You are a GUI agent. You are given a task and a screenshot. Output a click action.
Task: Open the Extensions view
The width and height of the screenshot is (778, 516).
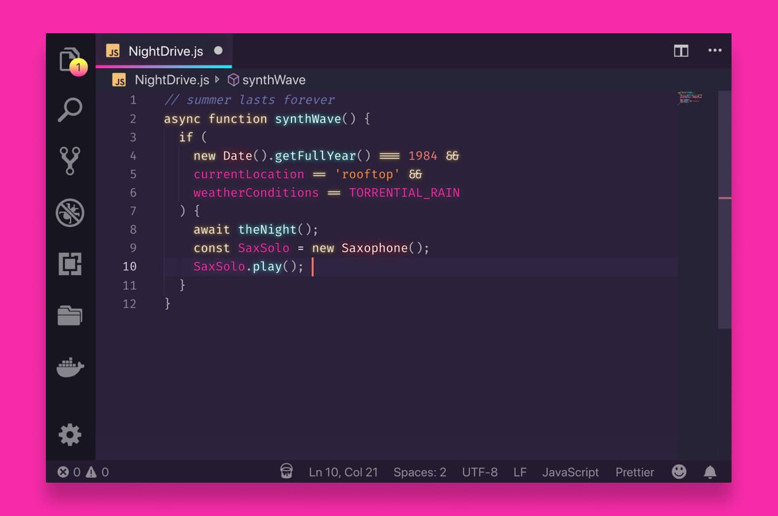[x=70, y=264]
